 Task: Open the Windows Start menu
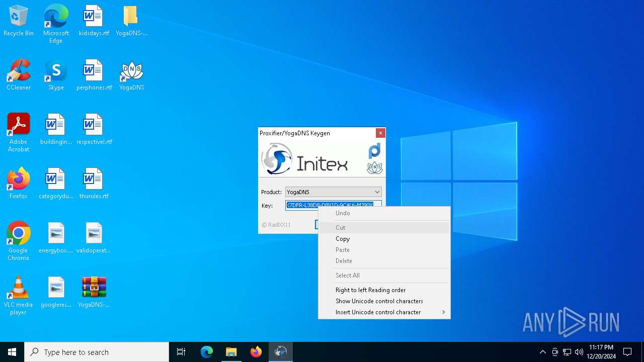point(12,352)
